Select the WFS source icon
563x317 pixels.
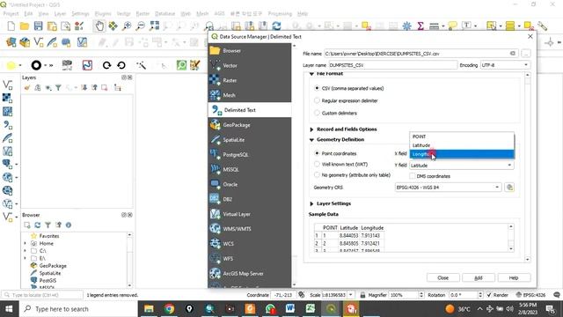click(x=215, y=258)
